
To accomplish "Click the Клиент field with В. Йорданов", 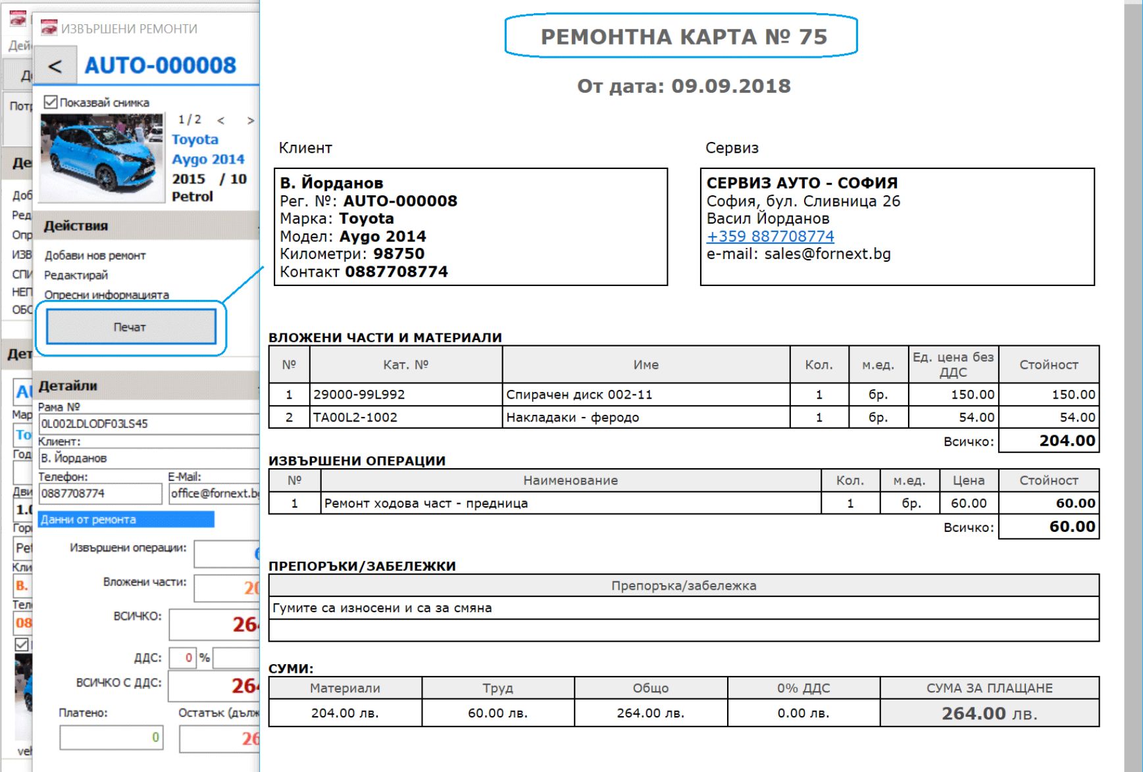I will pos(149,458).
